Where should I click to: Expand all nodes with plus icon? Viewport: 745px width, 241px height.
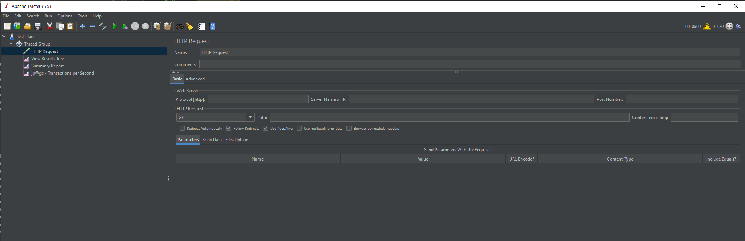tap(82, 26)
